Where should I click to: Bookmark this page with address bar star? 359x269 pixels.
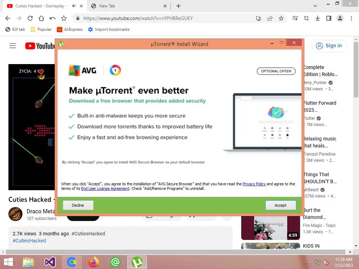[281, 18]
